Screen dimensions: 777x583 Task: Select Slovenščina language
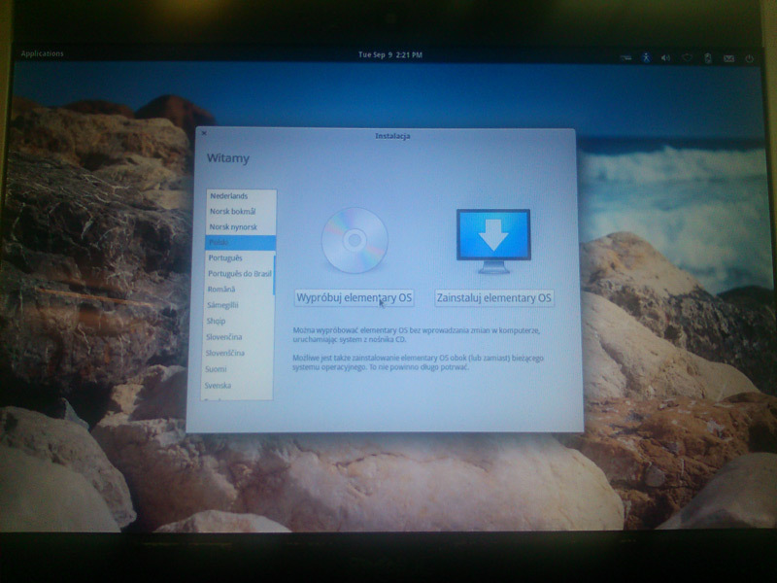pyautogui.click(x=237, y=353)
